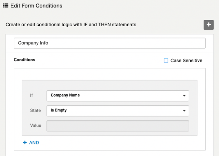Click the State label
Image resolution: width=219 pixels, height=156 pixels.
[36, 110]
